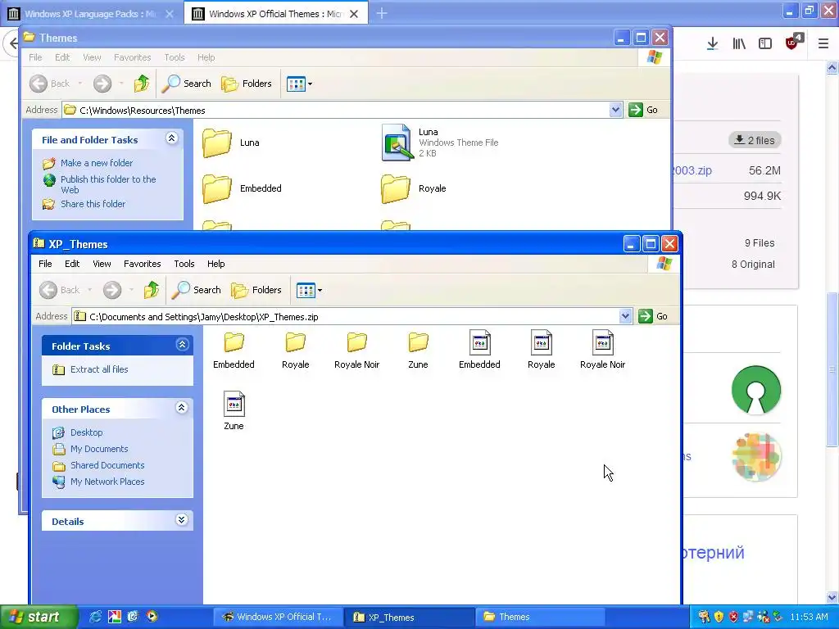This screenshot has width=839, height=629.
Task: Click the Forward arrow in XP_Themes toolbar
Action: (x=111, y=290)
